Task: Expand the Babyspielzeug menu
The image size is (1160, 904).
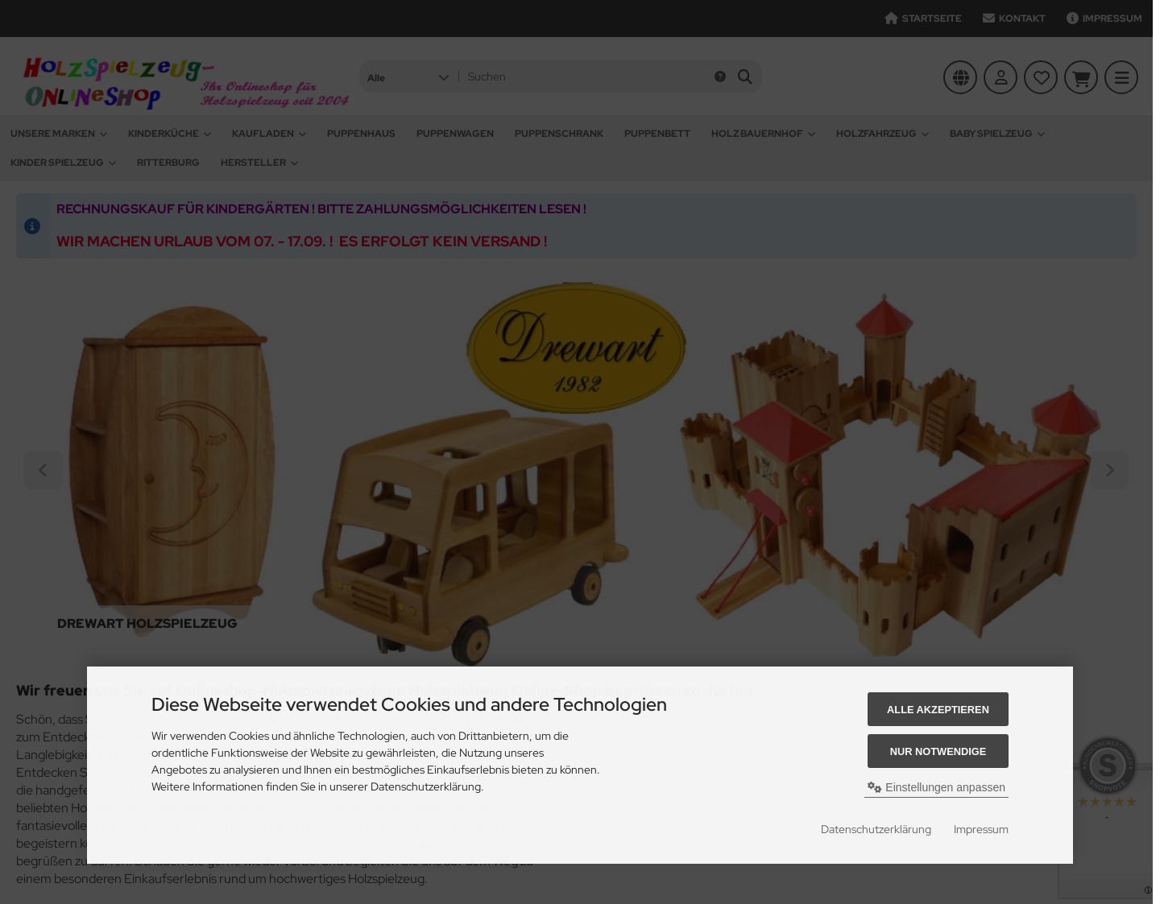Action: tap(996, 134)
